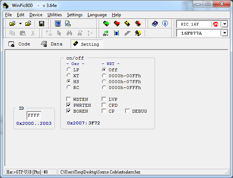Click the Microchip logo beside PIC 16F
233x178 pixels.
216,24
